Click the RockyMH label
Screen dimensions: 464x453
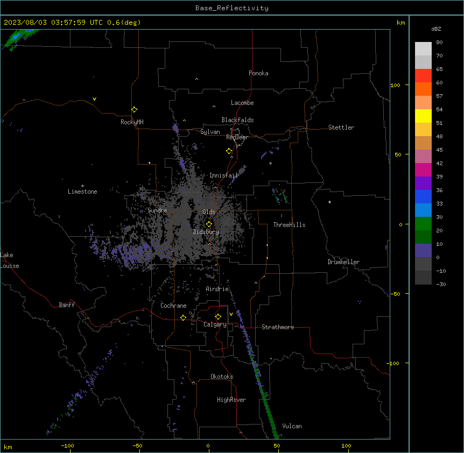(x=132, y=122)
